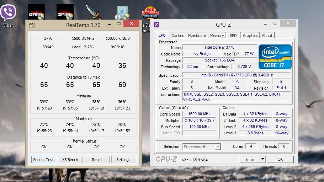
Task: Click the Revision value E1/L1
Action: click(281, 88)
